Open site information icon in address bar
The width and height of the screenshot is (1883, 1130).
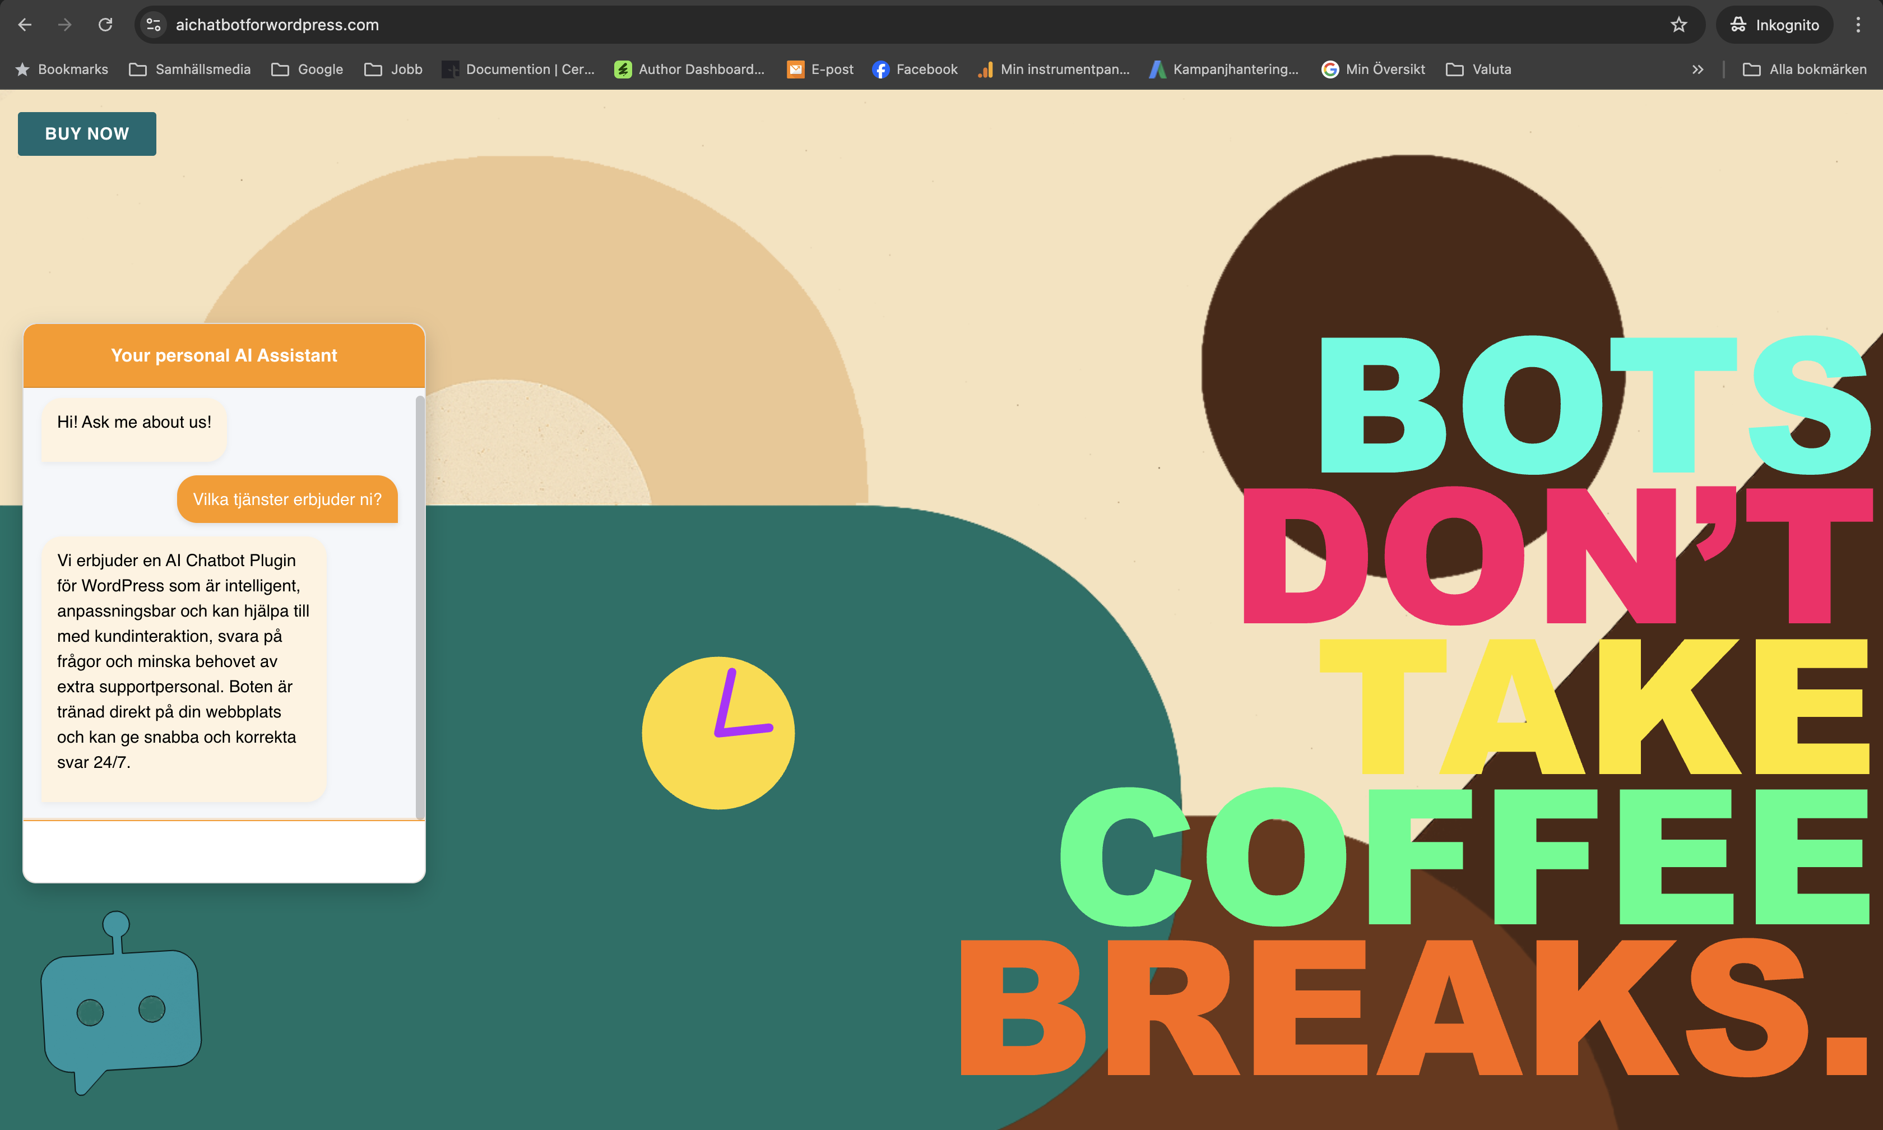154,25
